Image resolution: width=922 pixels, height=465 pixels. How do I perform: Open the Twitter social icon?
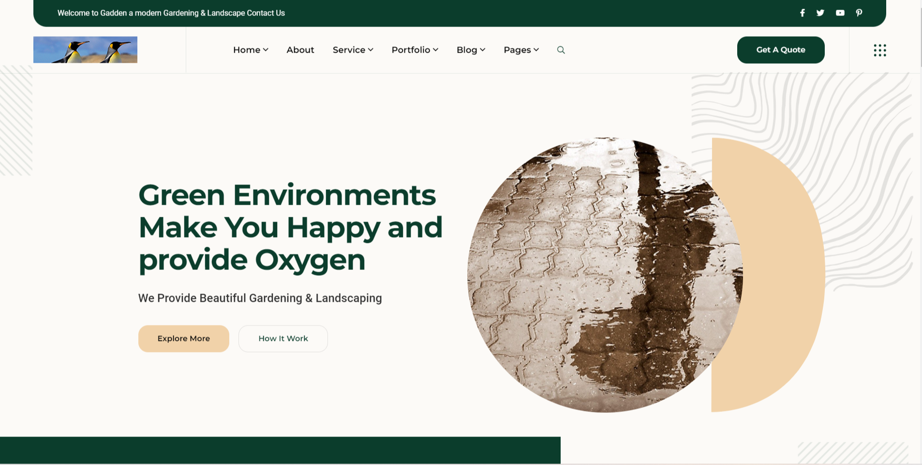point(820,13)
